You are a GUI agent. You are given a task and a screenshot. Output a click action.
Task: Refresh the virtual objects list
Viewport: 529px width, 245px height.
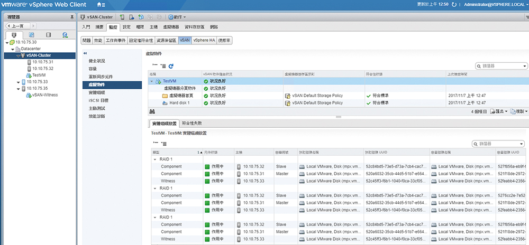coord(171,67)
